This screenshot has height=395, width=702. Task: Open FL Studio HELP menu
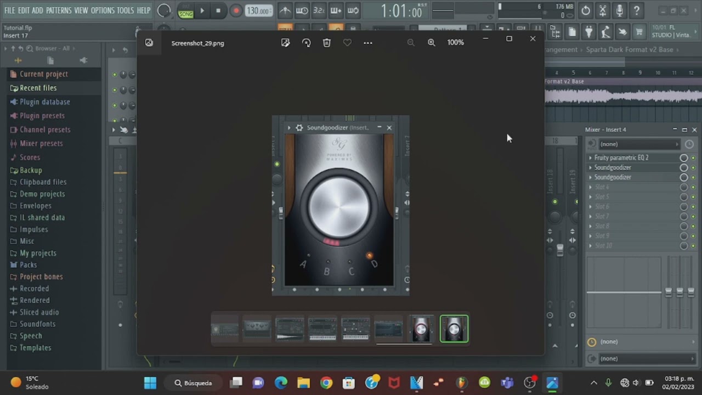[x=144, y=10]
